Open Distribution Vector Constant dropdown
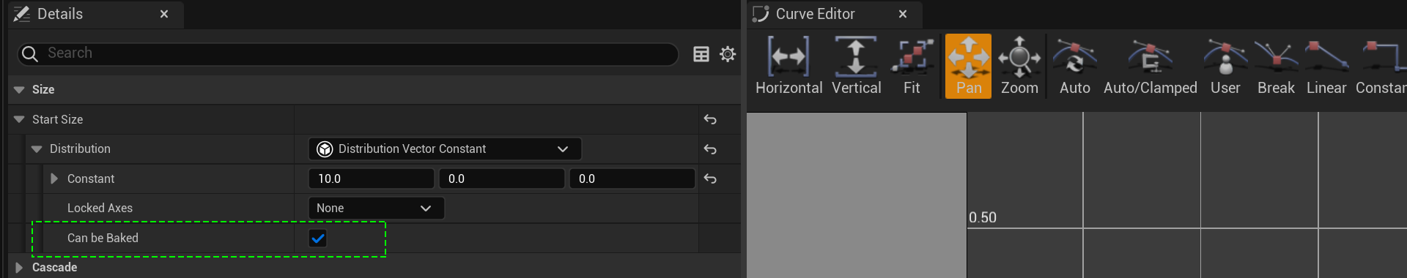 (445, 149)
